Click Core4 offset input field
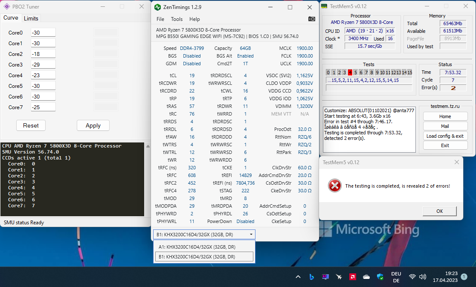This screenshot has width=476, height=287. tap(43, 75)
